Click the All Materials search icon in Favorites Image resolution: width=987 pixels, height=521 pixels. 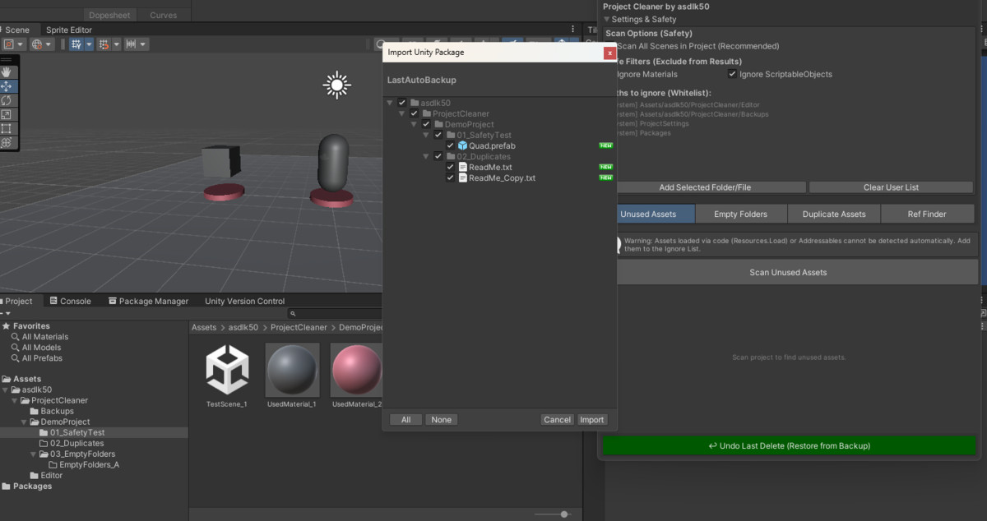pyautogui.click(x=15, y=337)
